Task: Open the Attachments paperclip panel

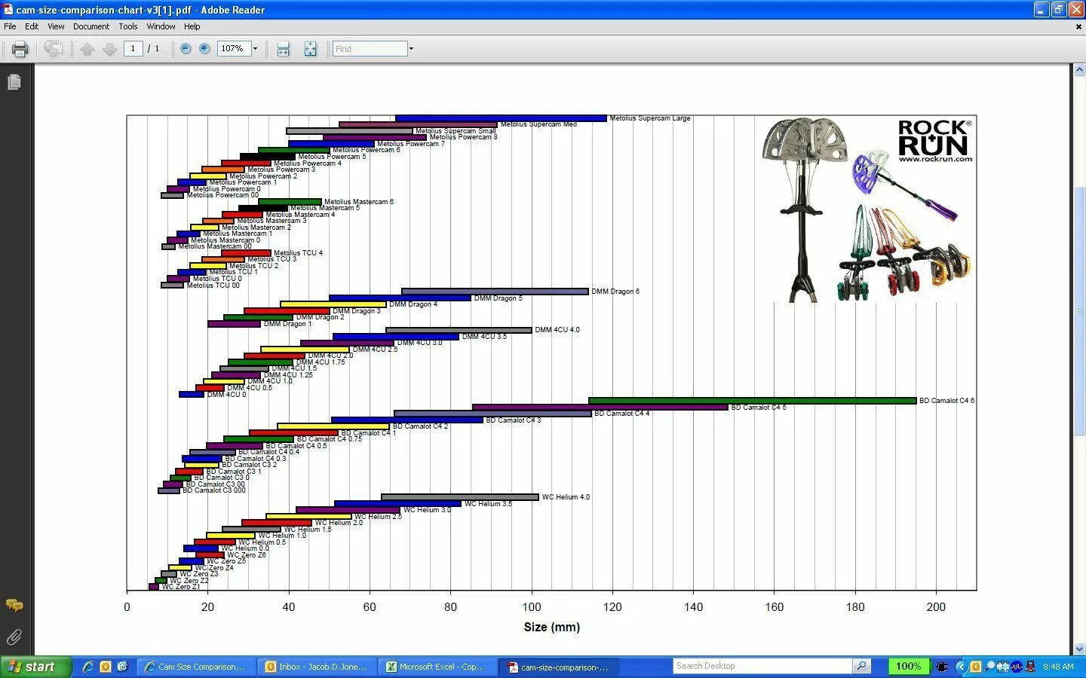Action: coord(14,637)
